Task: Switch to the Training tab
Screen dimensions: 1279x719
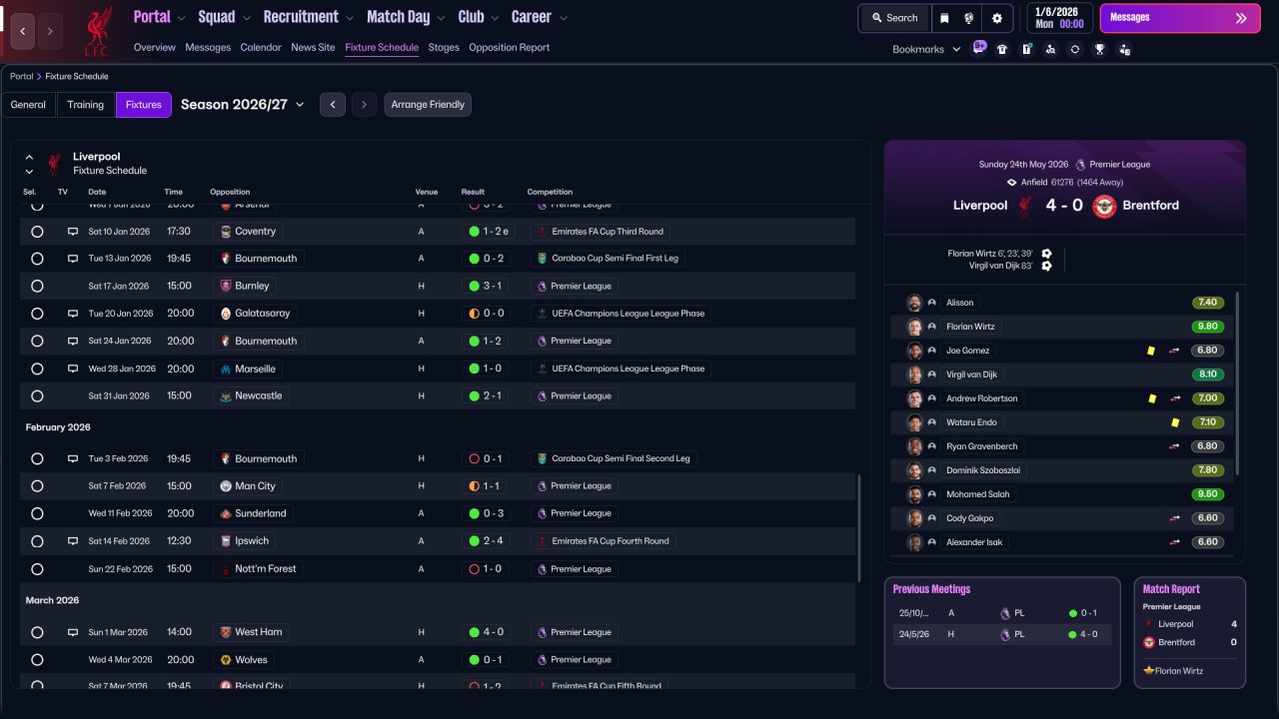Action: pyautogui.click(x=86, y=105)
